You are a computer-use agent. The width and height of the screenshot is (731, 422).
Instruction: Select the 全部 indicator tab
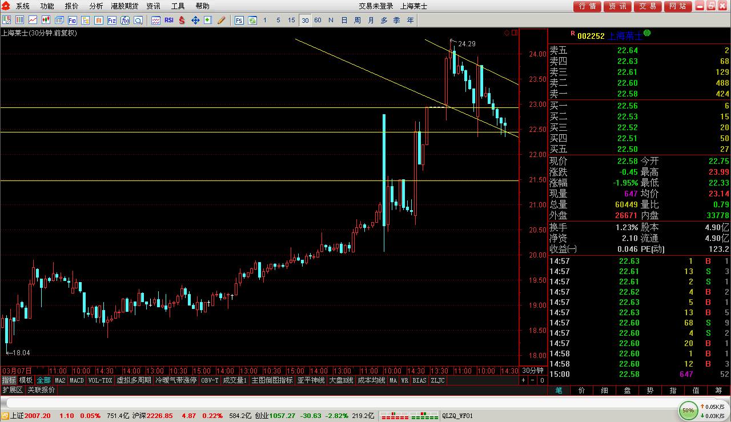[x=43, y=380]
